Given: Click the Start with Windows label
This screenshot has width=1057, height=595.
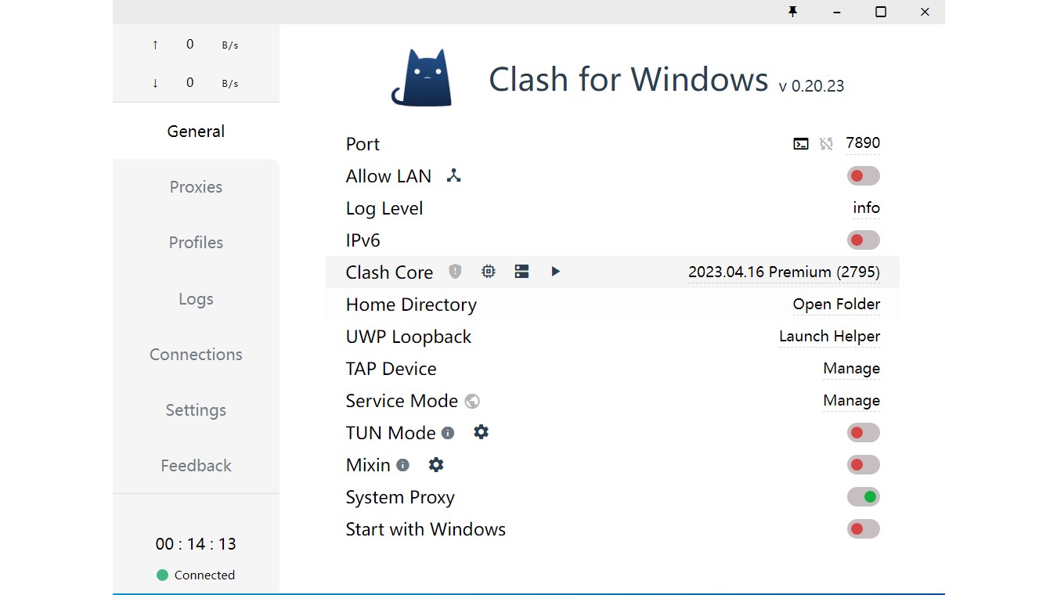Looking at the screenshot, I should tap(426, 529).
